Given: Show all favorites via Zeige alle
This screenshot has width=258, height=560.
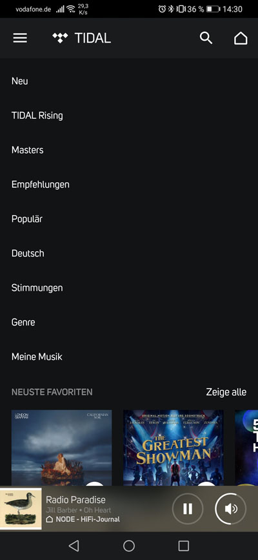Looking at the screenshot, I should pyautogui.click(x=226, y=392).
